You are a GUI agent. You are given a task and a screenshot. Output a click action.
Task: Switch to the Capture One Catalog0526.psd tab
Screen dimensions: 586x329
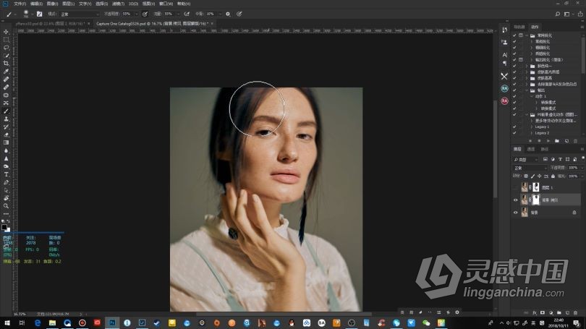(x=148, y=23)
